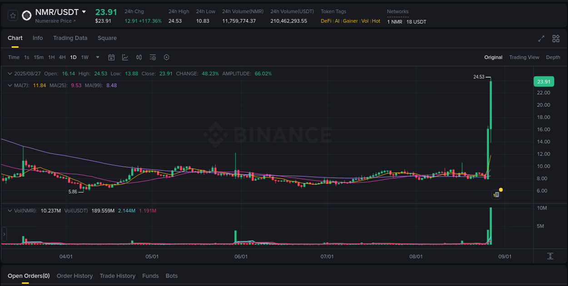This screenshot has height=286, width=568.
Task: Click the trade notification icon on the chart
Action: (x=496, y=194)
